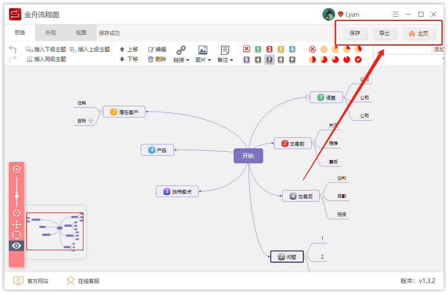Switch to the 视图 tab
This screenshot has width=448, height=294.
pos(81,33)
